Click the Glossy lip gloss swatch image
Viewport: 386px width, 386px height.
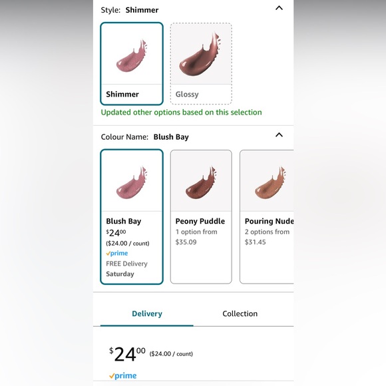click(x=200, y=54)
